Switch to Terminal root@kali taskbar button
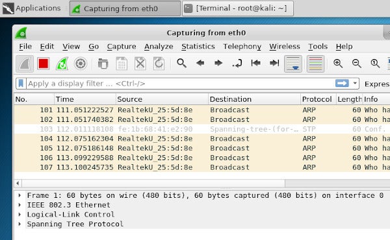390x240 pixels. point(238,8)
